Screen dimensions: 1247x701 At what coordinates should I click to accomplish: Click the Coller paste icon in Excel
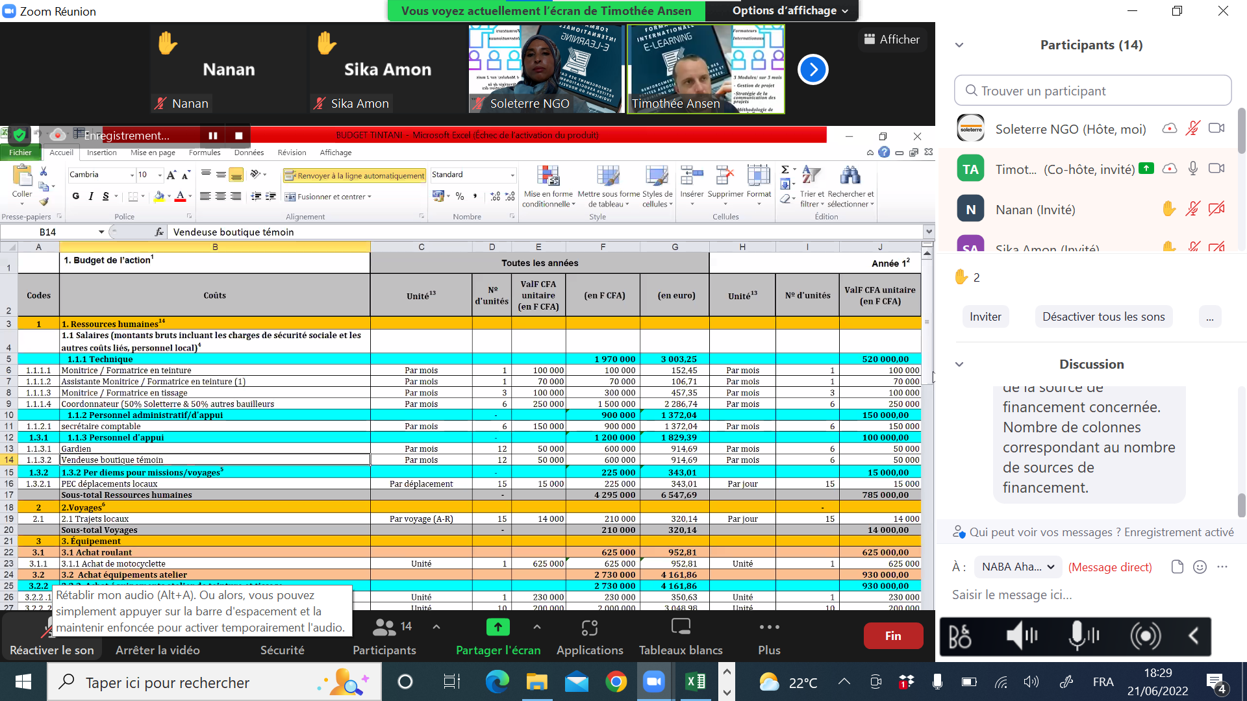tap(22, 176)
